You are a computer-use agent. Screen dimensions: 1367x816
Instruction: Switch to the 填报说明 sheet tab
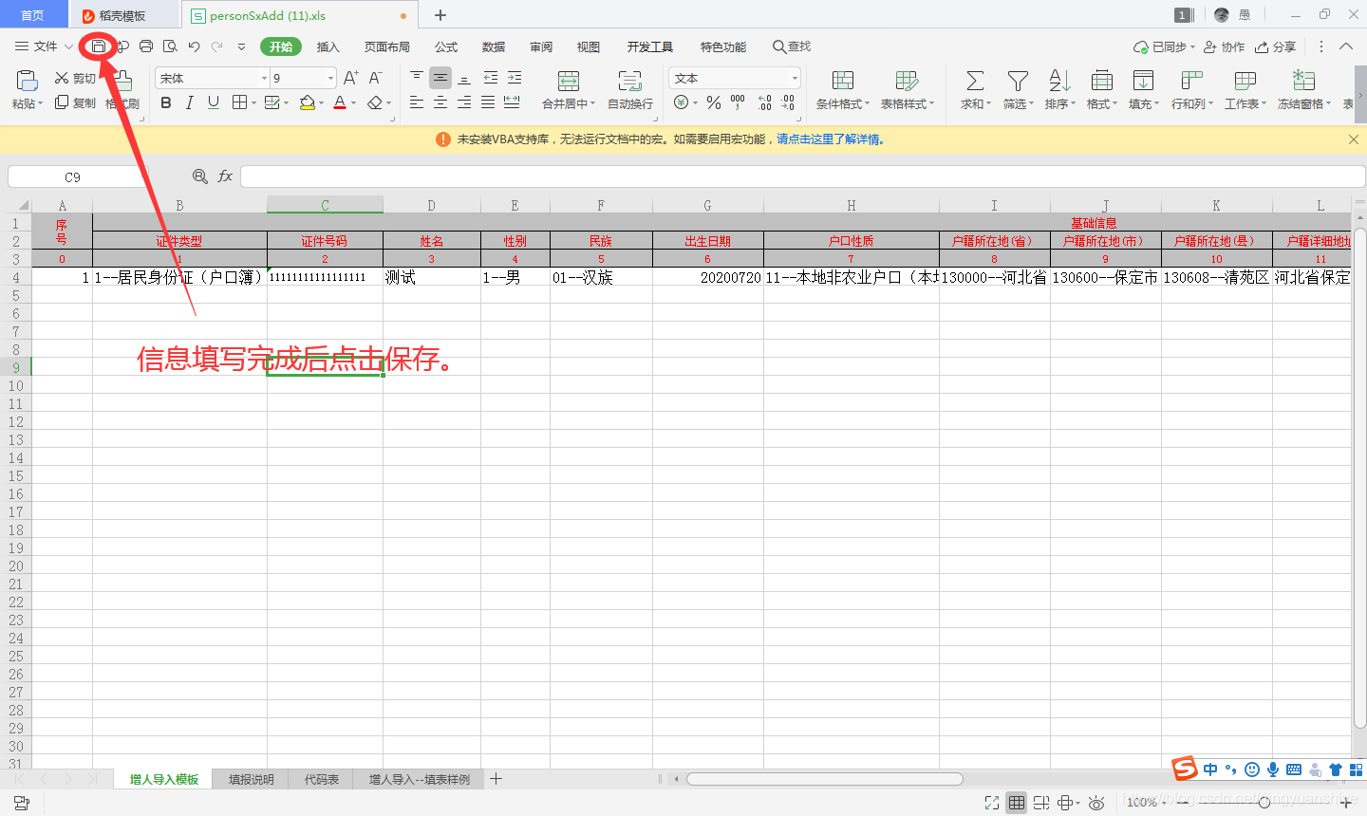pyautogui.click(x=252, y=779)
